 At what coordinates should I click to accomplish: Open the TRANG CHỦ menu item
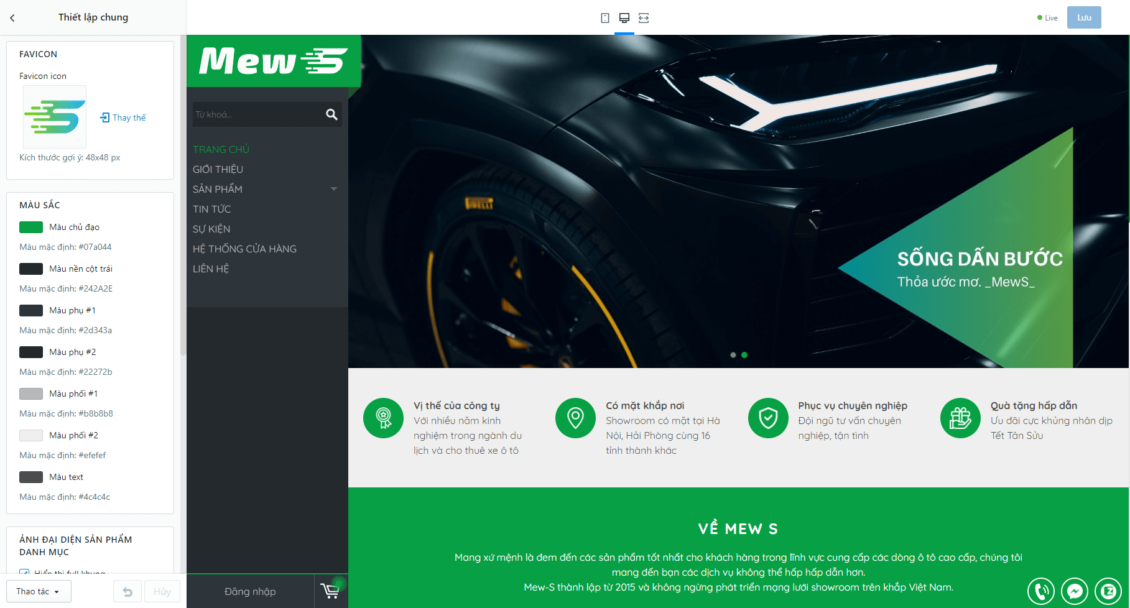point(221,149)
